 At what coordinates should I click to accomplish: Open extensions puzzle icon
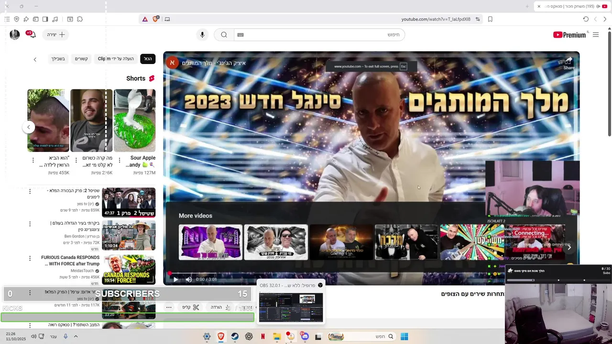point(80,19)
